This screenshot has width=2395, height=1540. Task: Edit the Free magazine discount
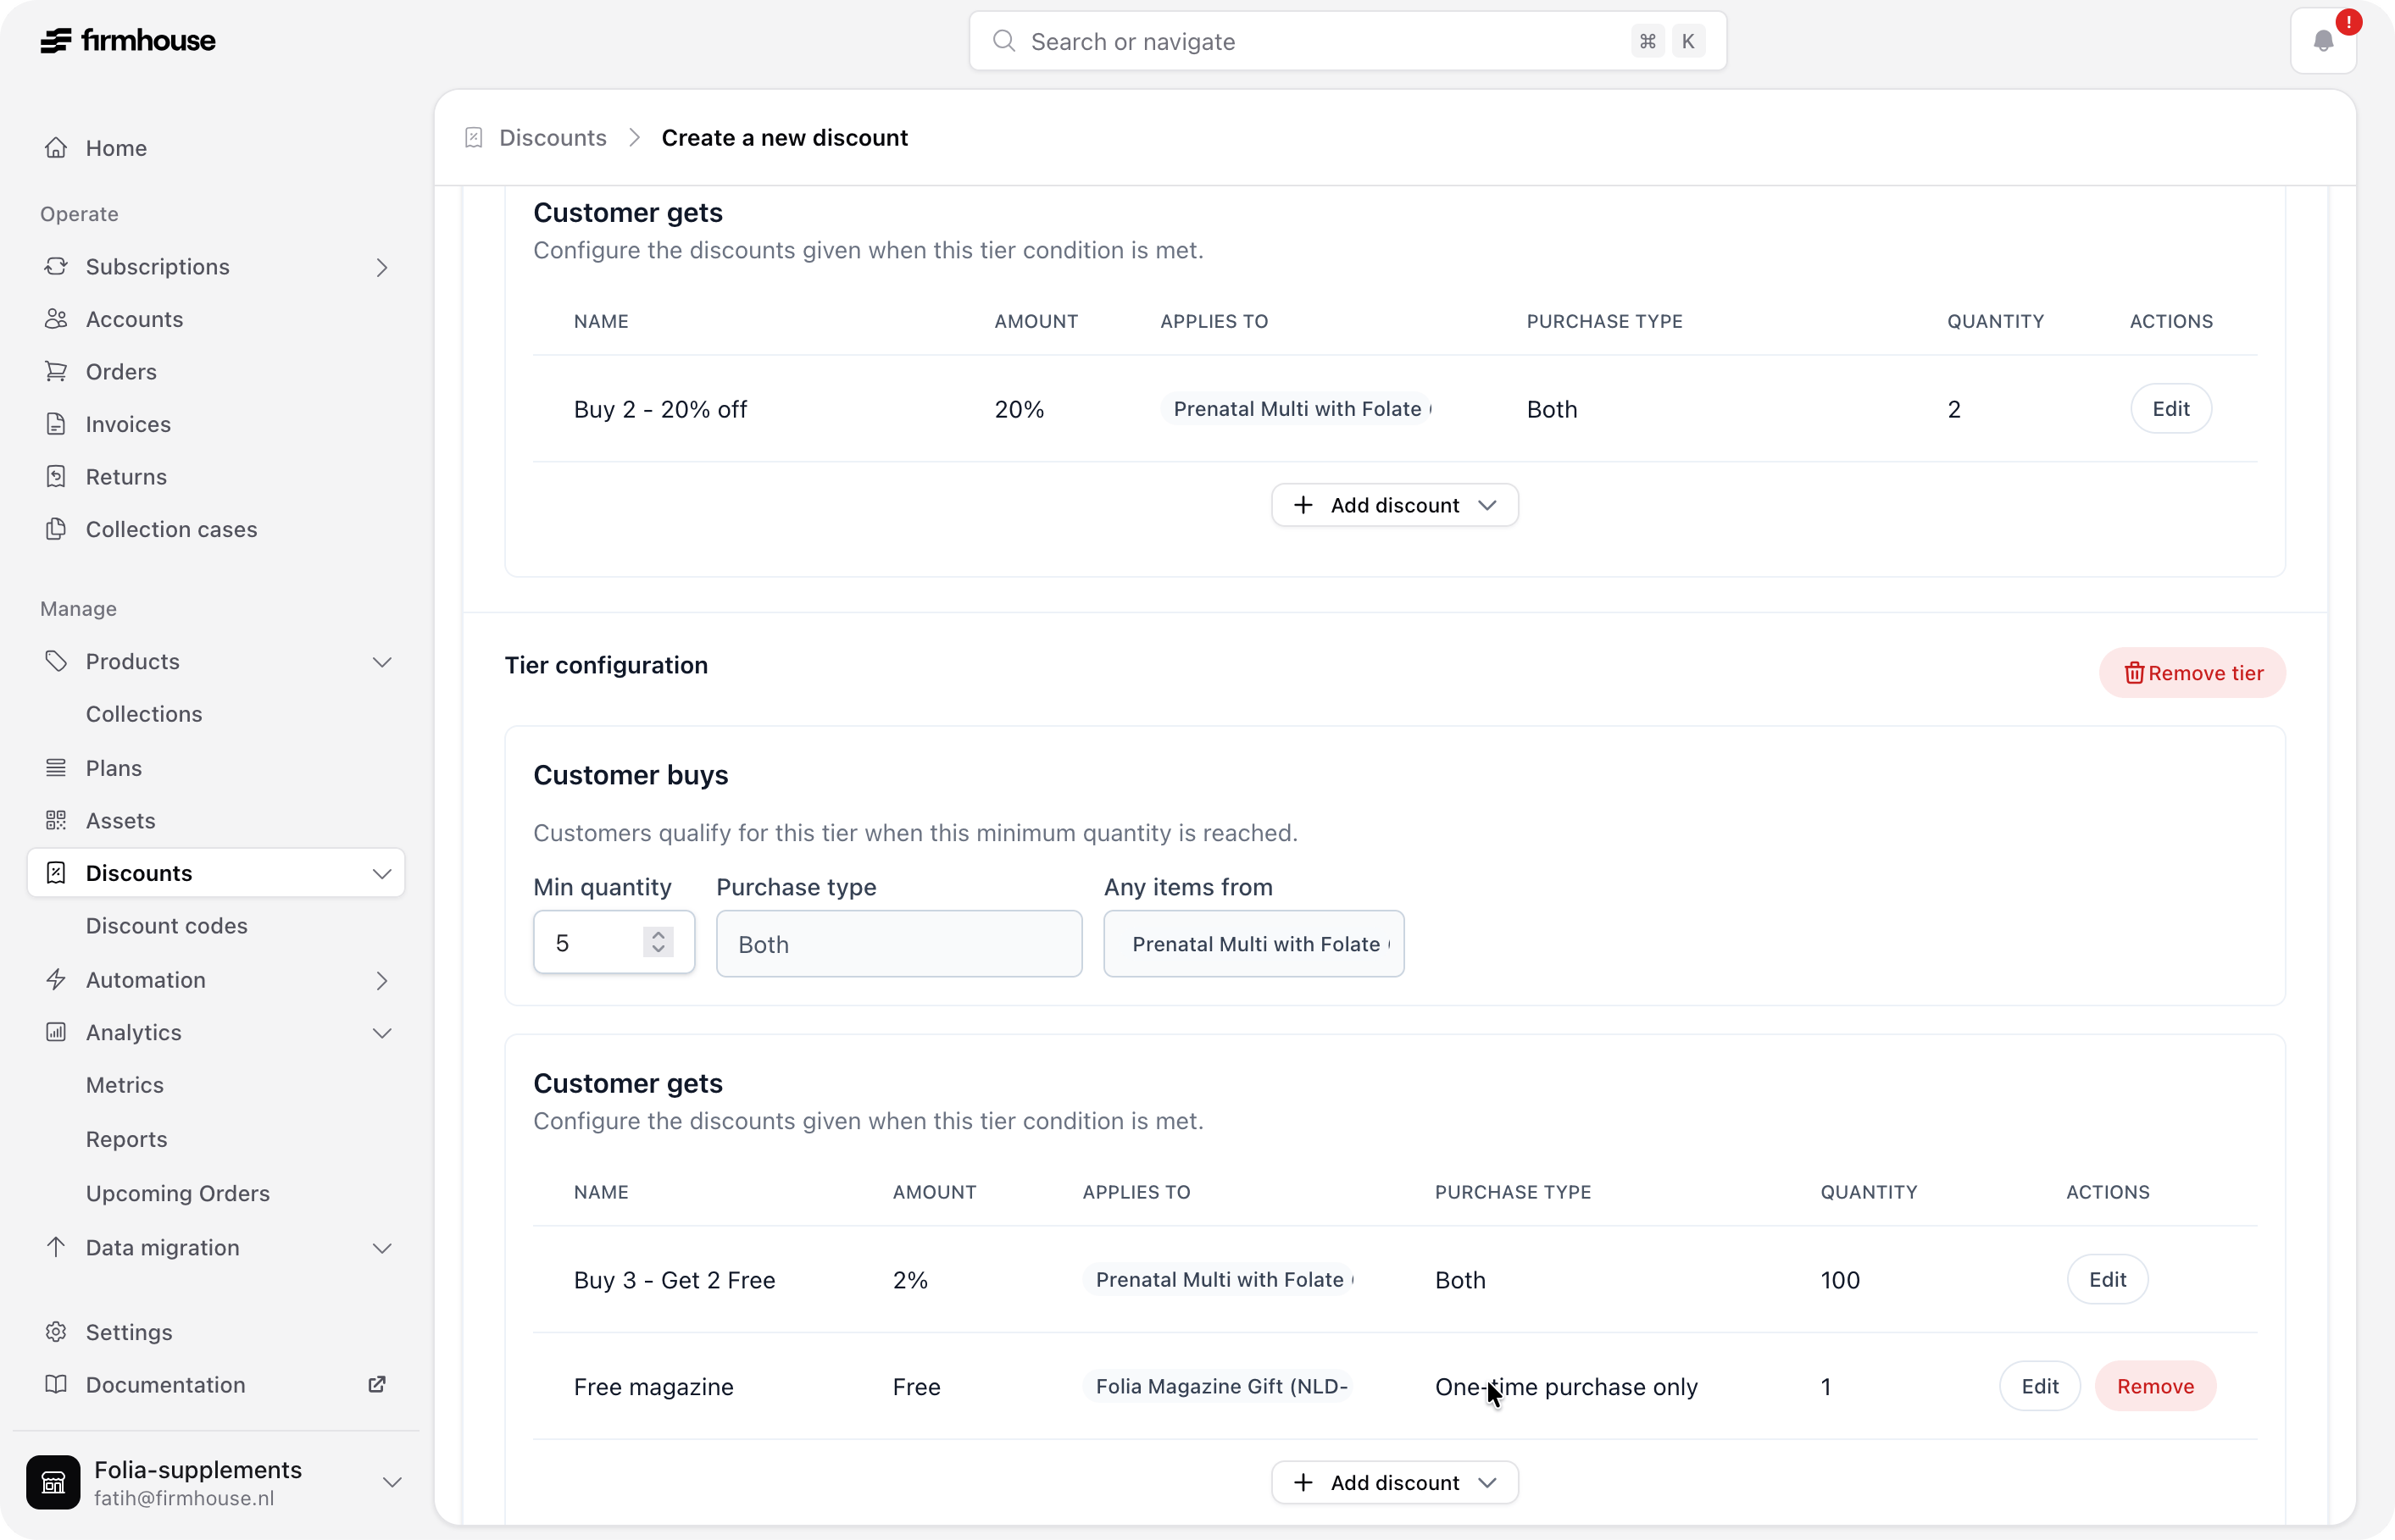pos(2040,1386)
